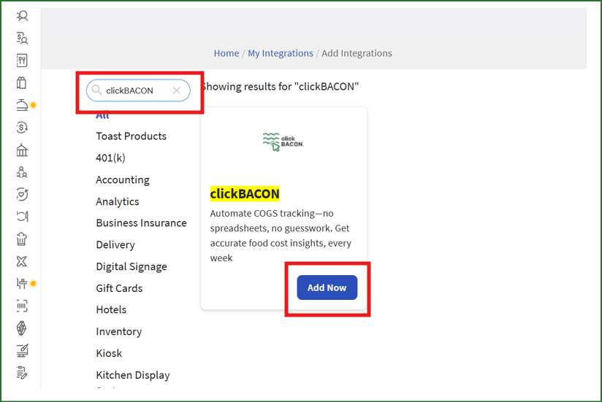Click into the integrations search field
Image resolution: width=602 pixels, height=402 pixels.
(138, 90)
